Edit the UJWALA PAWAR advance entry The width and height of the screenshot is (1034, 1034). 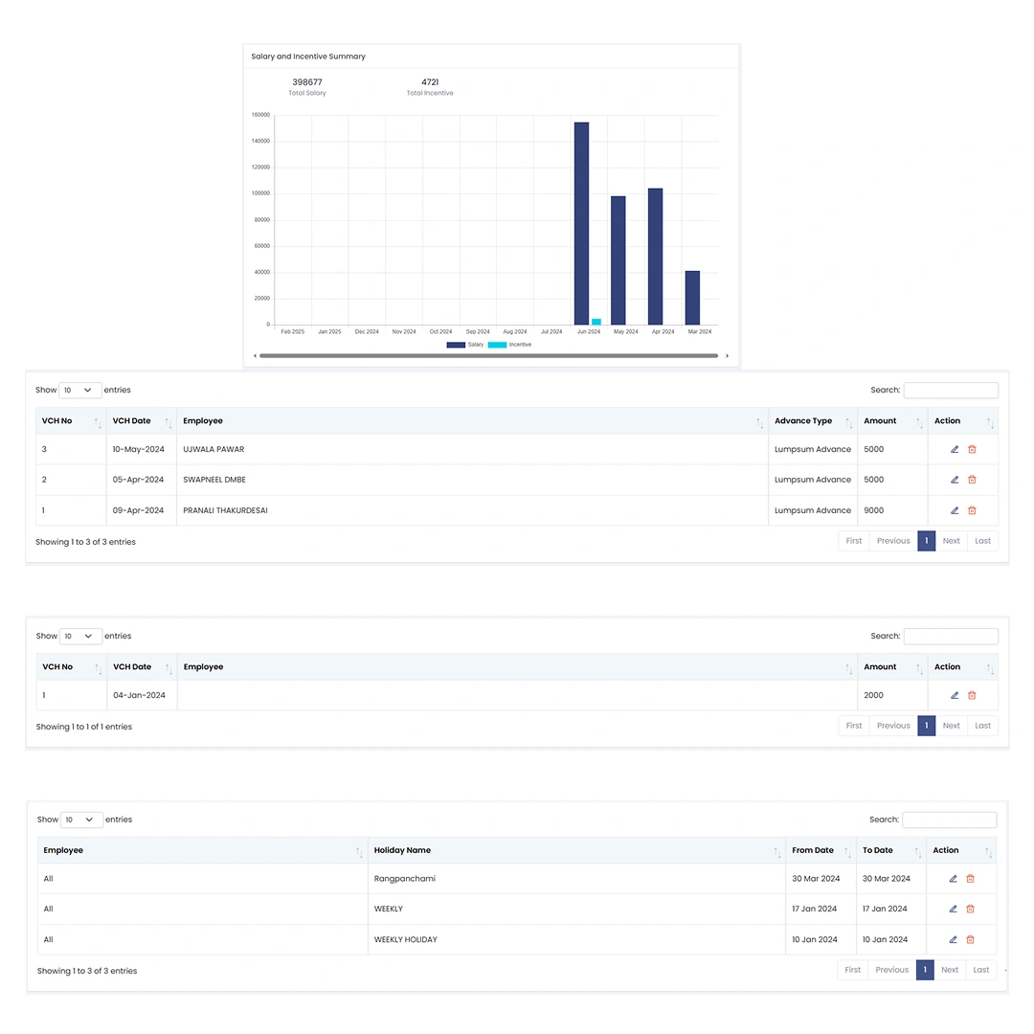pos(955,449)
